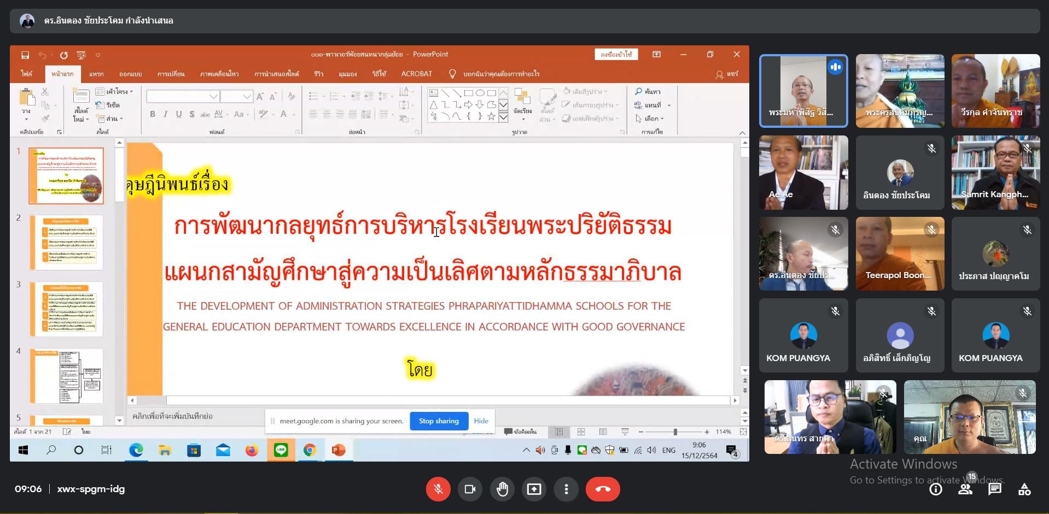Viewport: 1049px width, 514px height.
Task: Click the Numbering list icon
Action: [x=334, y=96]
